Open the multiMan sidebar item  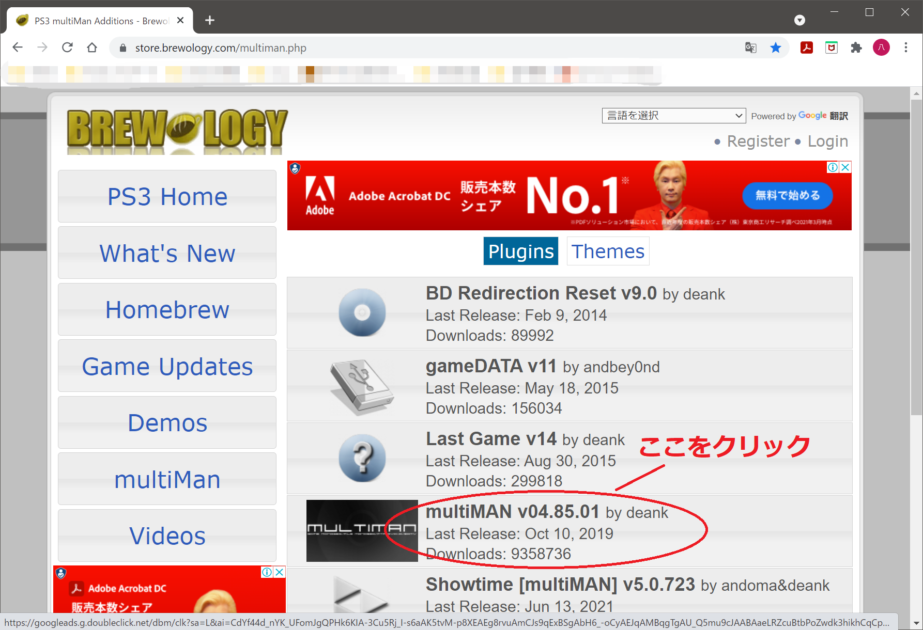click(167, 479)
